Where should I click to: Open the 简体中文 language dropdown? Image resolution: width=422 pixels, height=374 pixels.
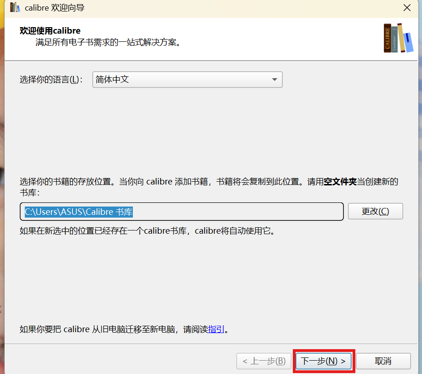coord(187,80)
